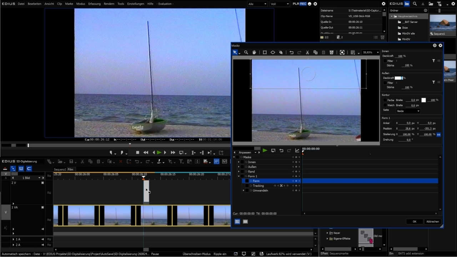Screen dimensions: 457x257
Task: Expand the Innen tree row
Action: coord(238,162)
